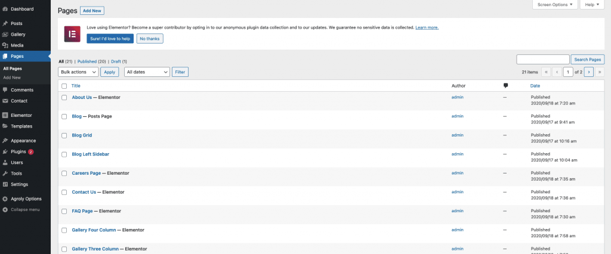The height and width of the screenshot is (254, 611).
Task: Expand the All dates filter dropdown
Action: 147,72
